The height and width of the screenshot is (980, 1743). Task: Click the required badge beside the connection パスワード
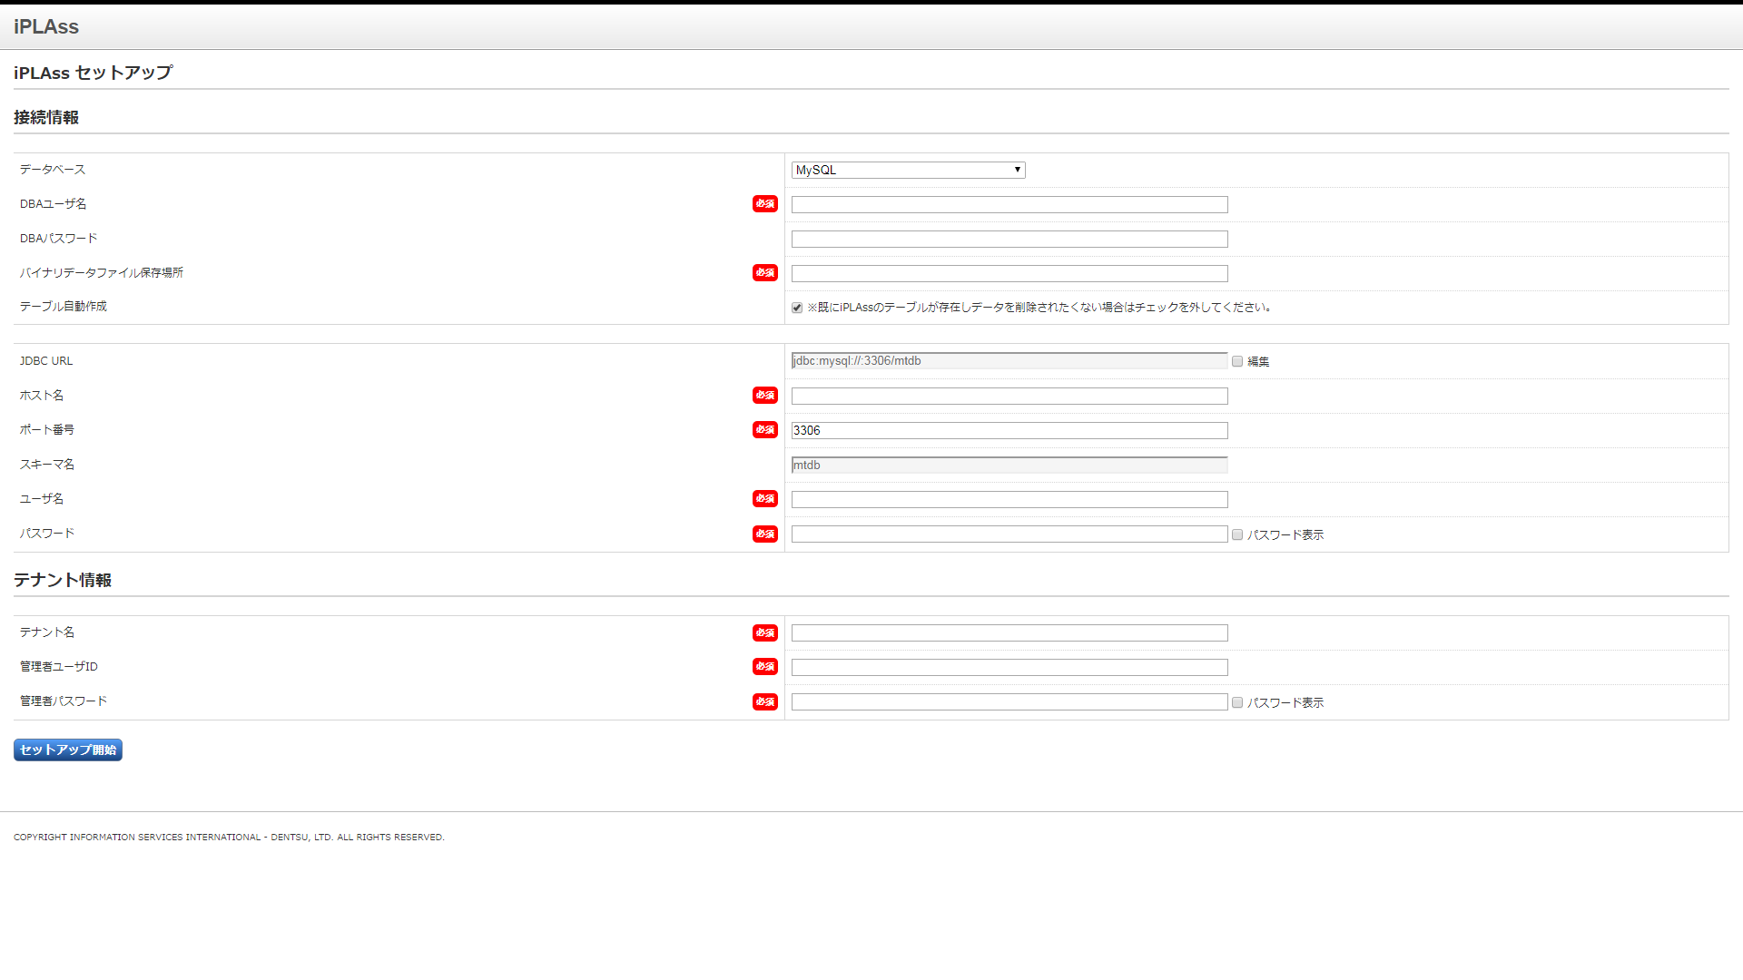[765, 534]
